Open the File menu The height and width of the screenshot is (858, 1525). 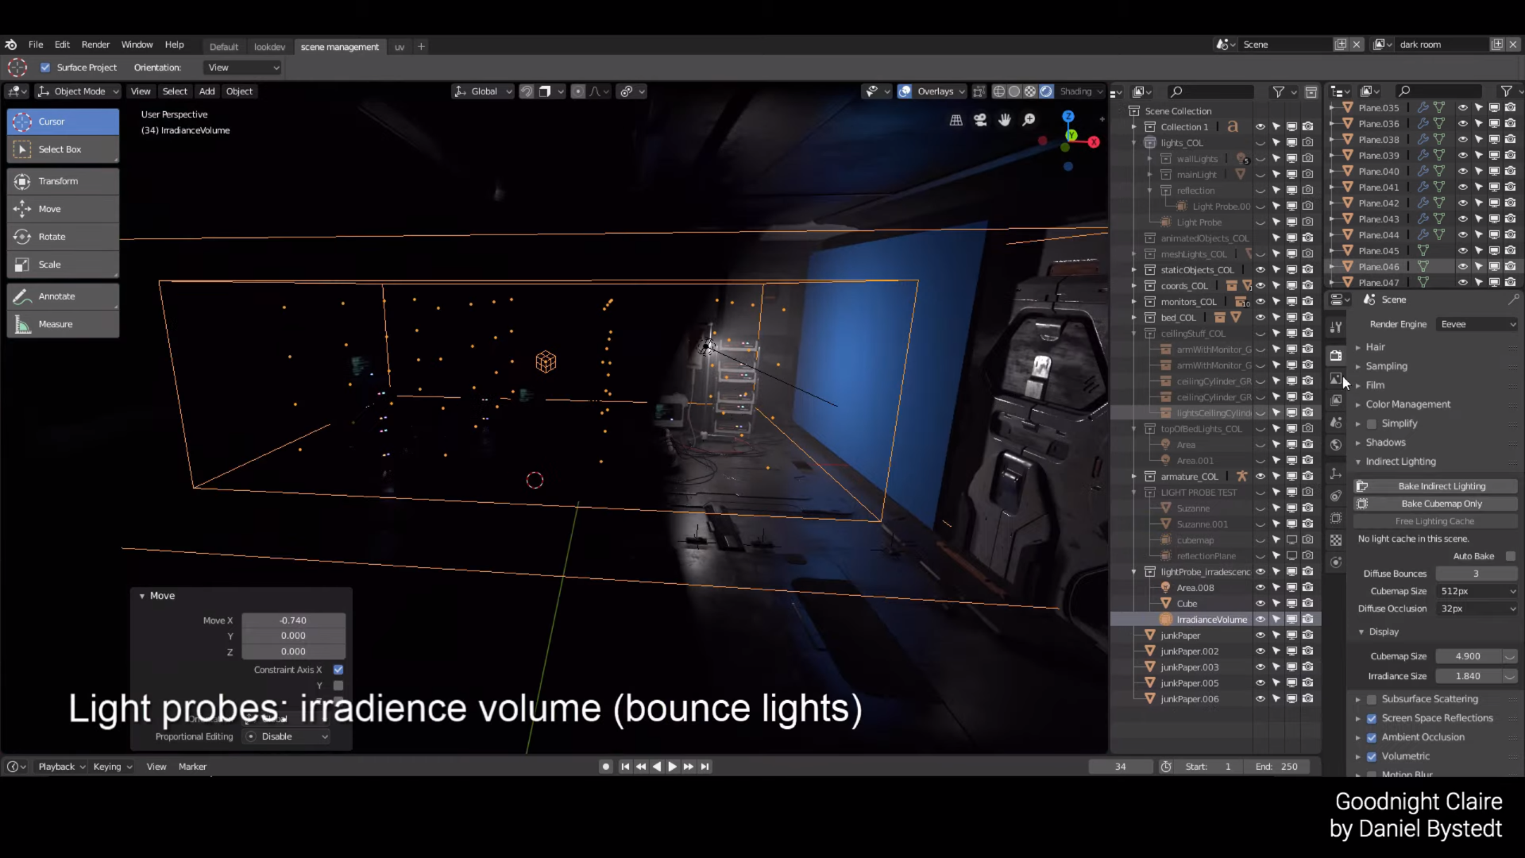(36, 44)
